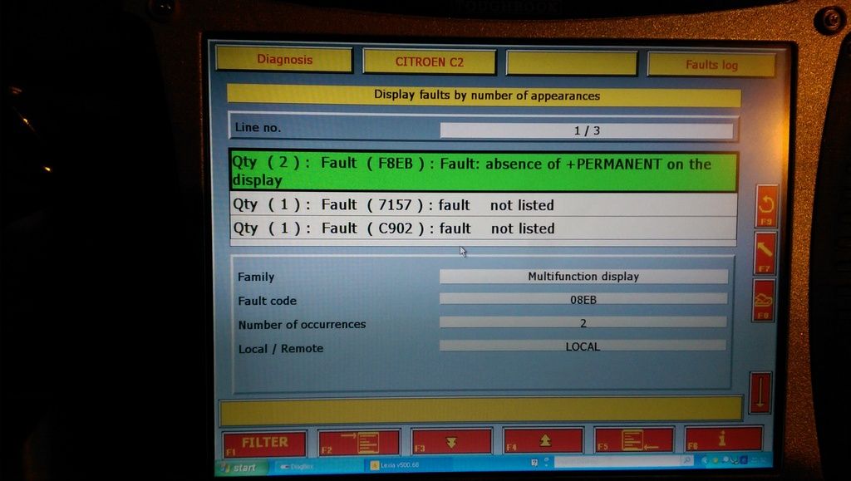Switch to Lexia v500.66 in the taskbar
This screenshot has width=851, height=481.
(x=395, y=465)
